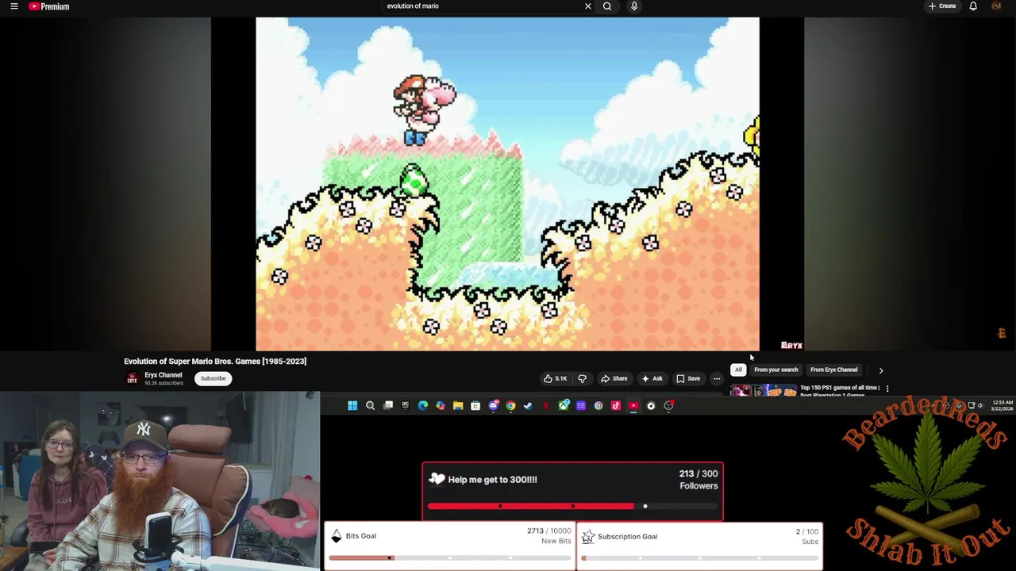The height and width of the screenshot is (571, 1016).
Task: Click the '213 / 300' followers count
Action: [698, 473]
